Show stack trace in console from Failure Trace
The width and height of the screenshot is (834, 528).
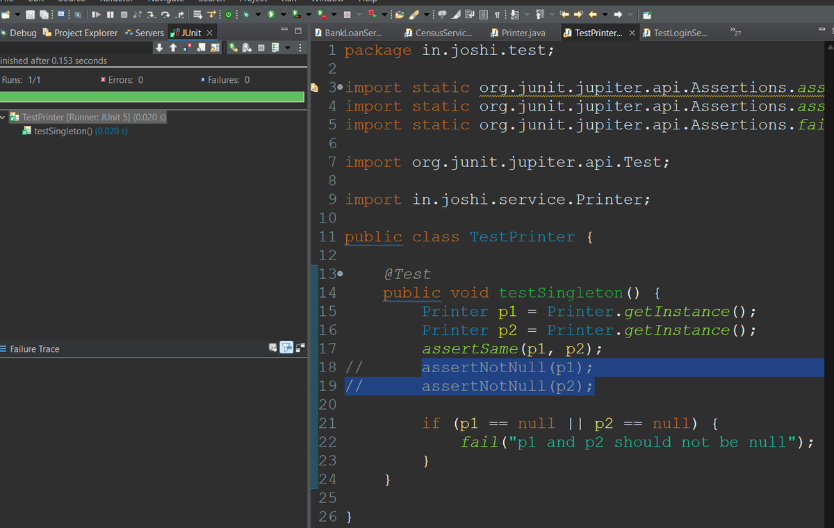[x=274, y=347]
